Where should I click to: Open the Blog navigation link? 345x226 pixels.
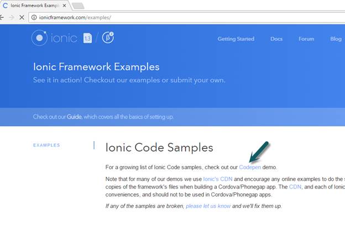[336, 39]
